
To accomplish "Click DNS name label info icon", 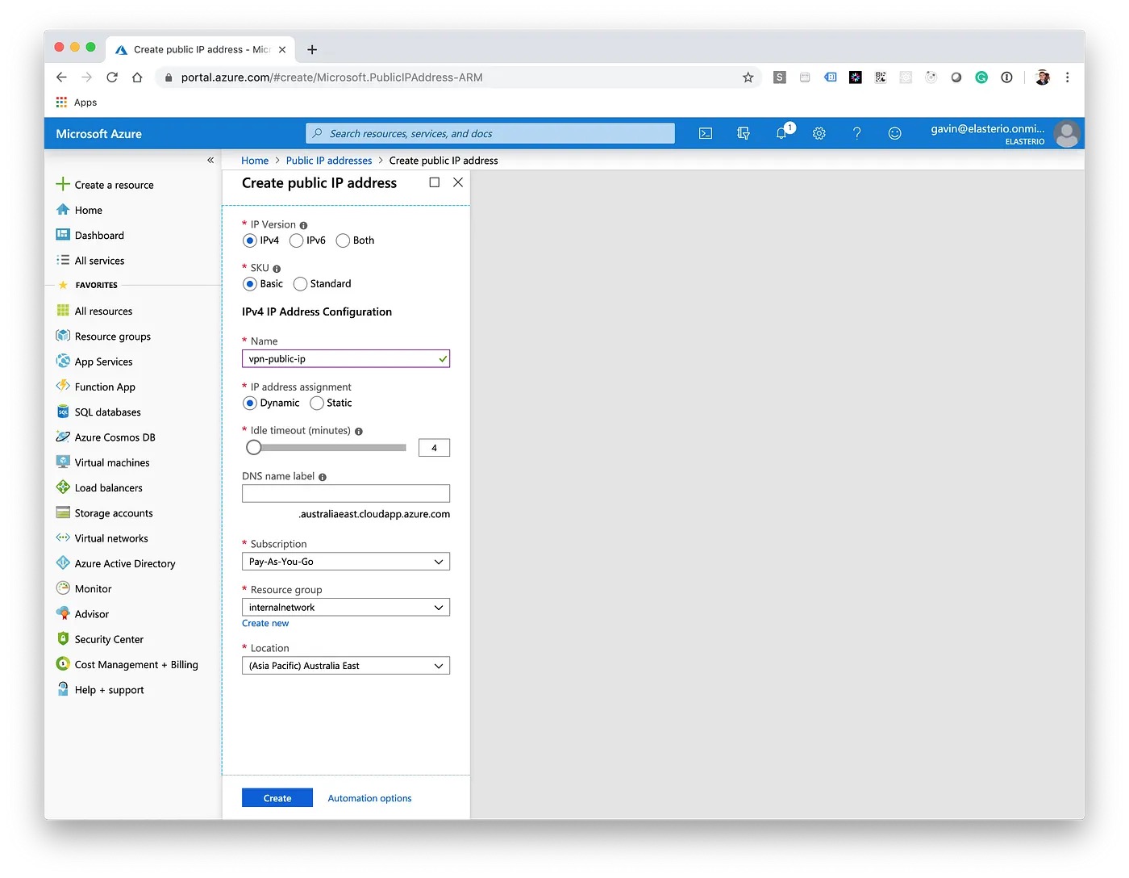I will (x=323, y=477).
